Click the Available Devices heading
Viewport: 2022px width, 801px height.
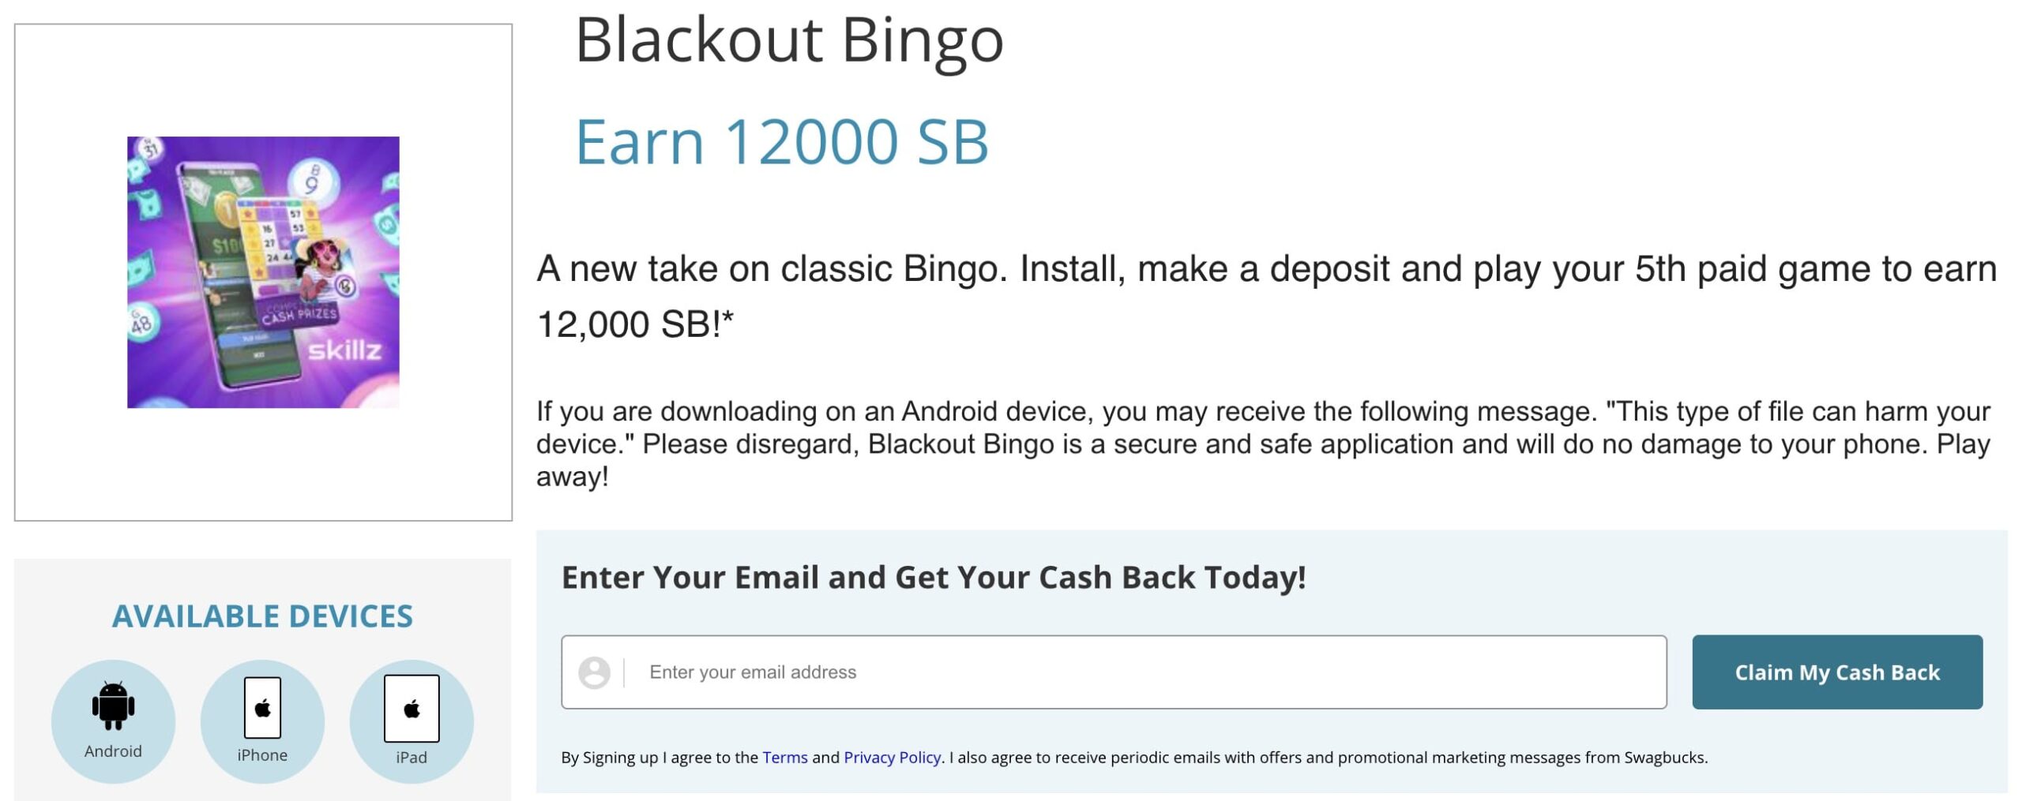(x=262, y=616)
